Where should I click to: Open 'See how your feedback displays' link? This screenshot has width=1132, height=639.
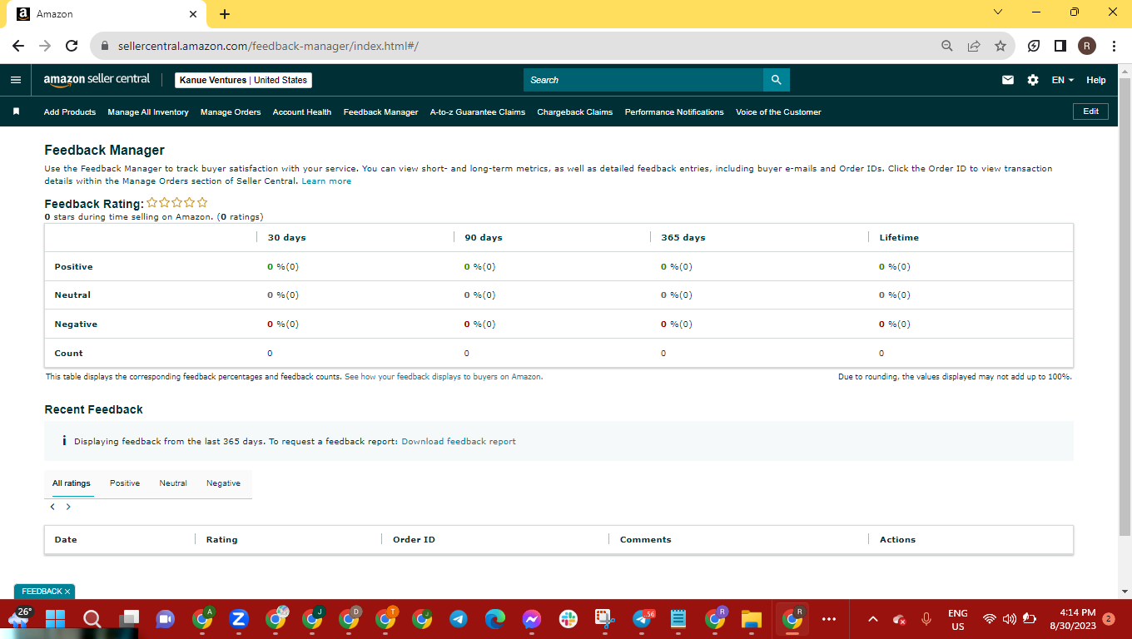pyautogui.click(x=444, y=377)
